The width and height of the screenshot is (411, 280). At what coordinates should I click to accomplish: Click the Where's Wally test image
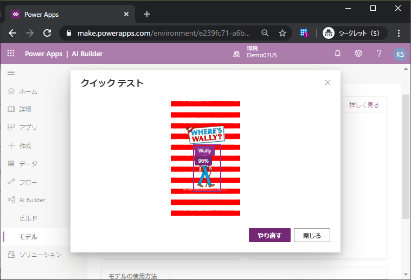tap(206, 158)
